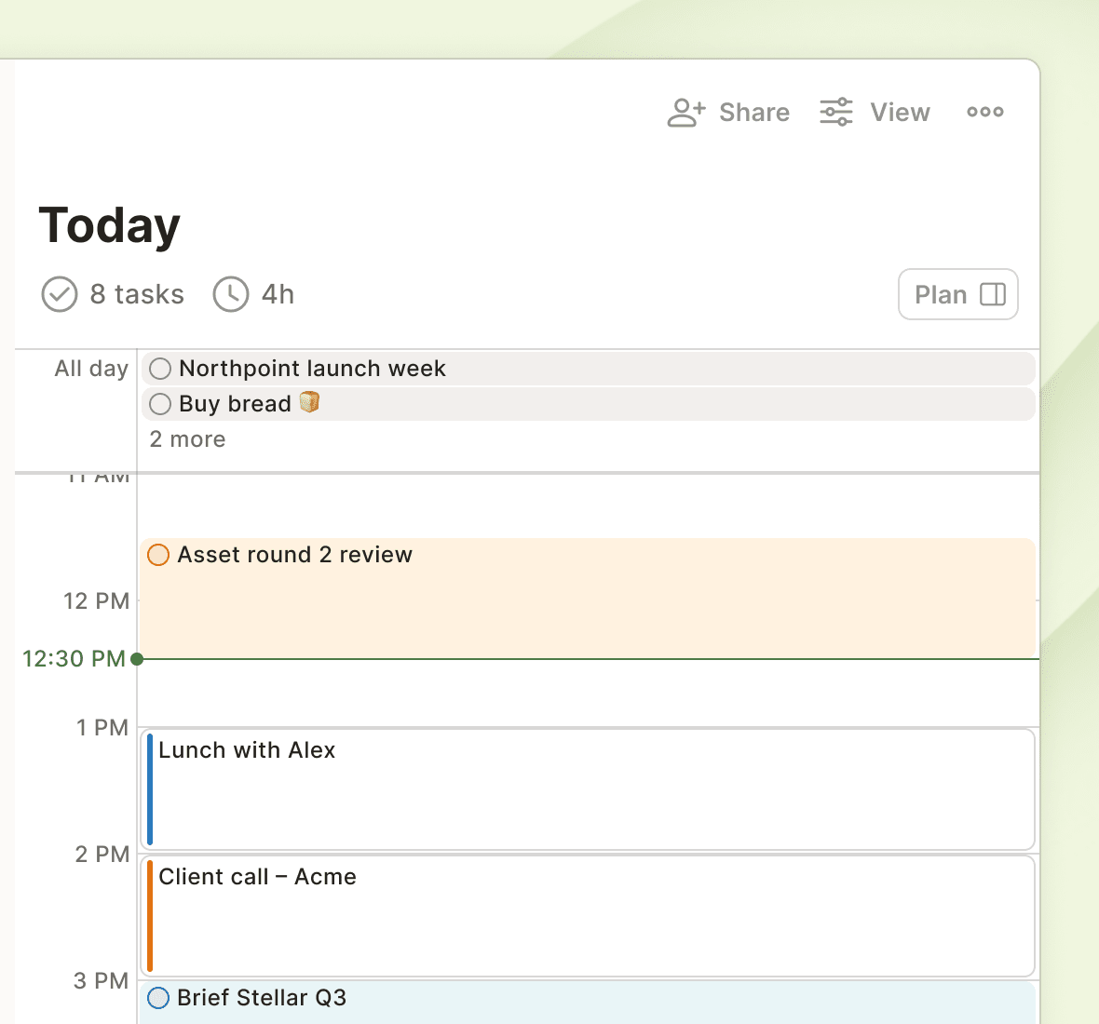
Task: Click the clock icon beside 4h
Action: 231,294
